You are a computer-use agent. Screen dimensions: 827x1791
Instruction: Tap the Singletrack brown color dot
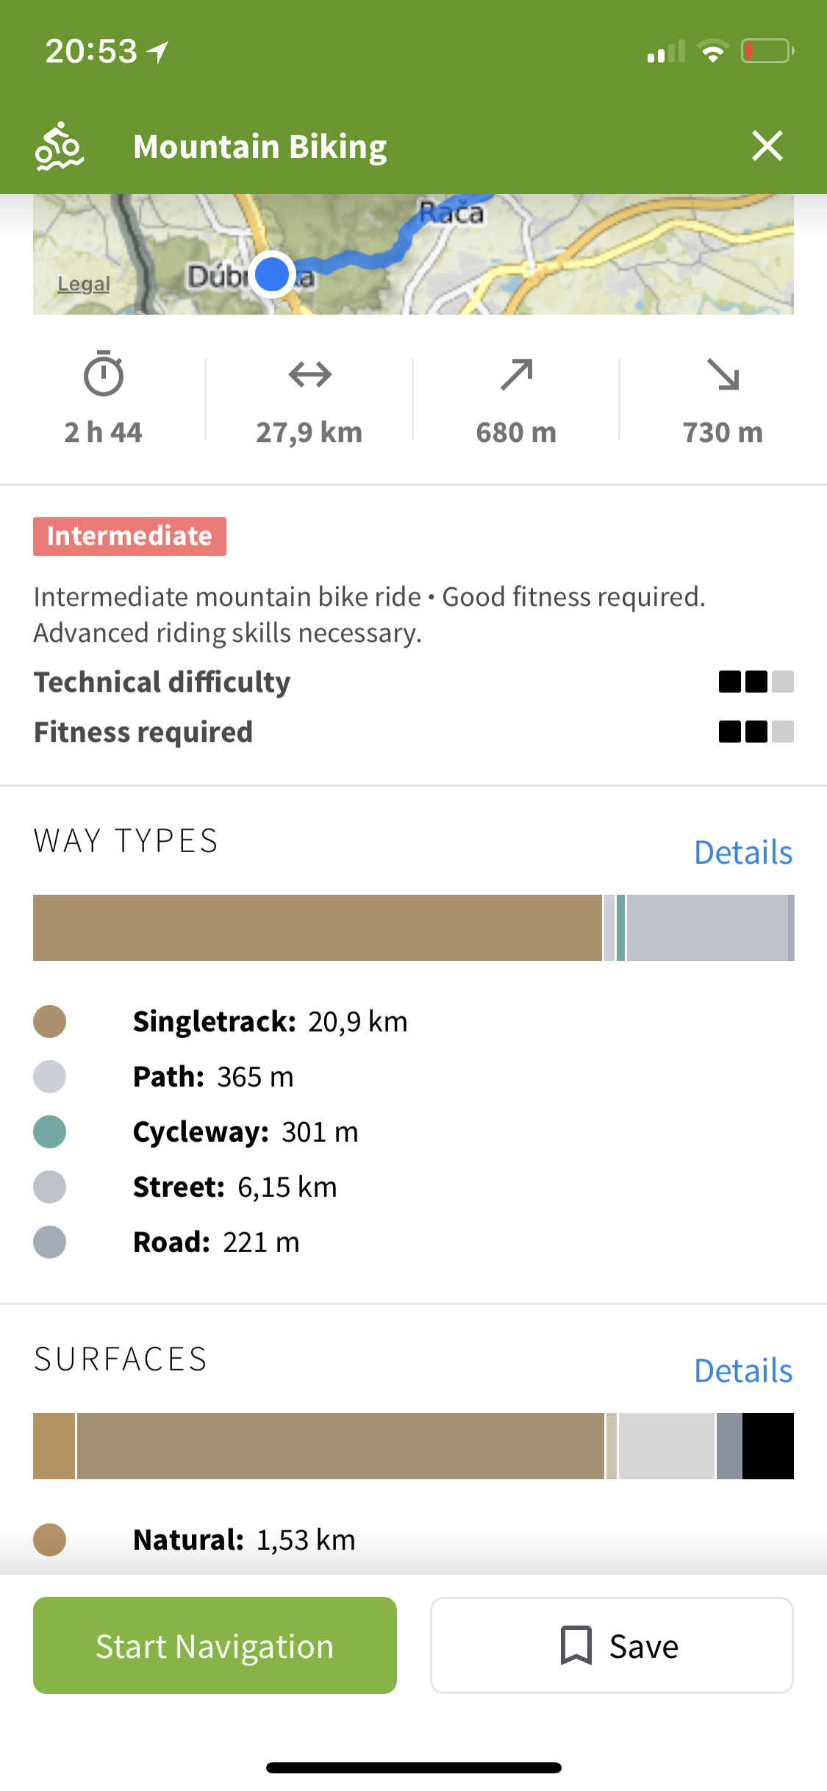click(50, 1021)
